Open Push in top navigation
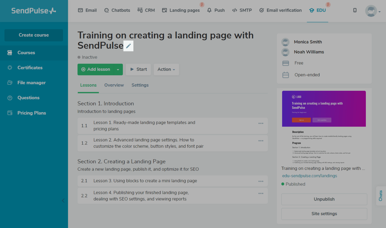This screenshot has width=386, height=228. (216, 10)
